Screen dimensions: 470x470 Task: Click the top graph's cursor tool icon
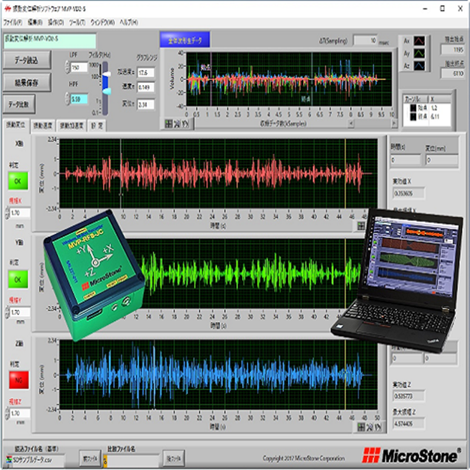(169, 123)
